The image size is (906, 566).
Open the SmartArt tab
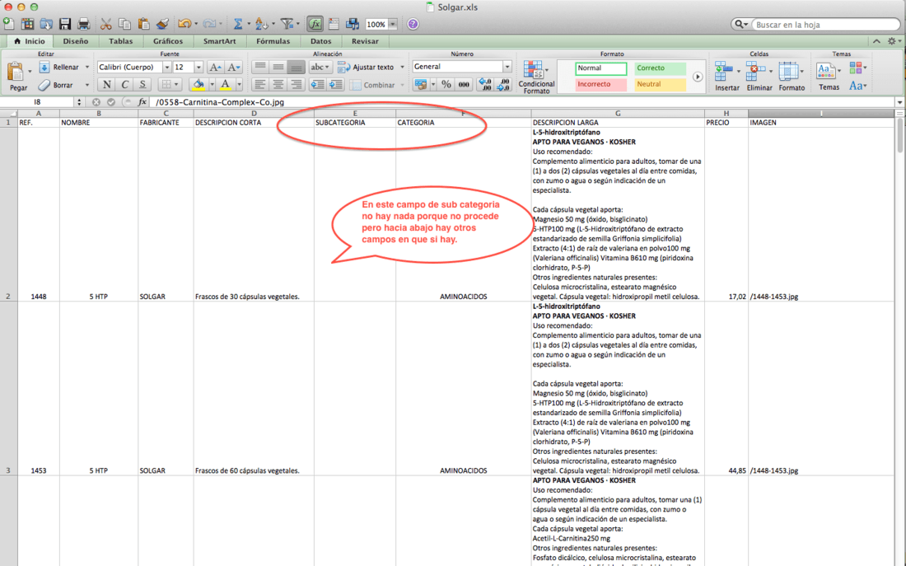coord(220,41)
